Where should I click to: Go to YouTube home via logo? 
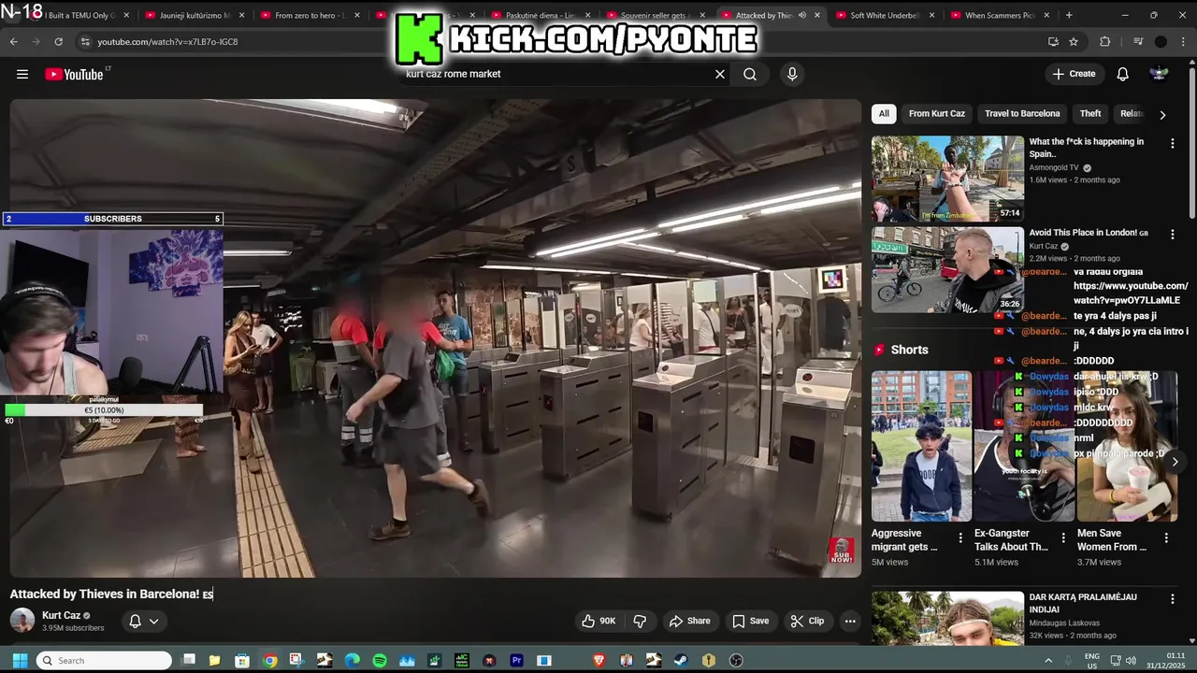pyautogui.click(x=75, y=74)
